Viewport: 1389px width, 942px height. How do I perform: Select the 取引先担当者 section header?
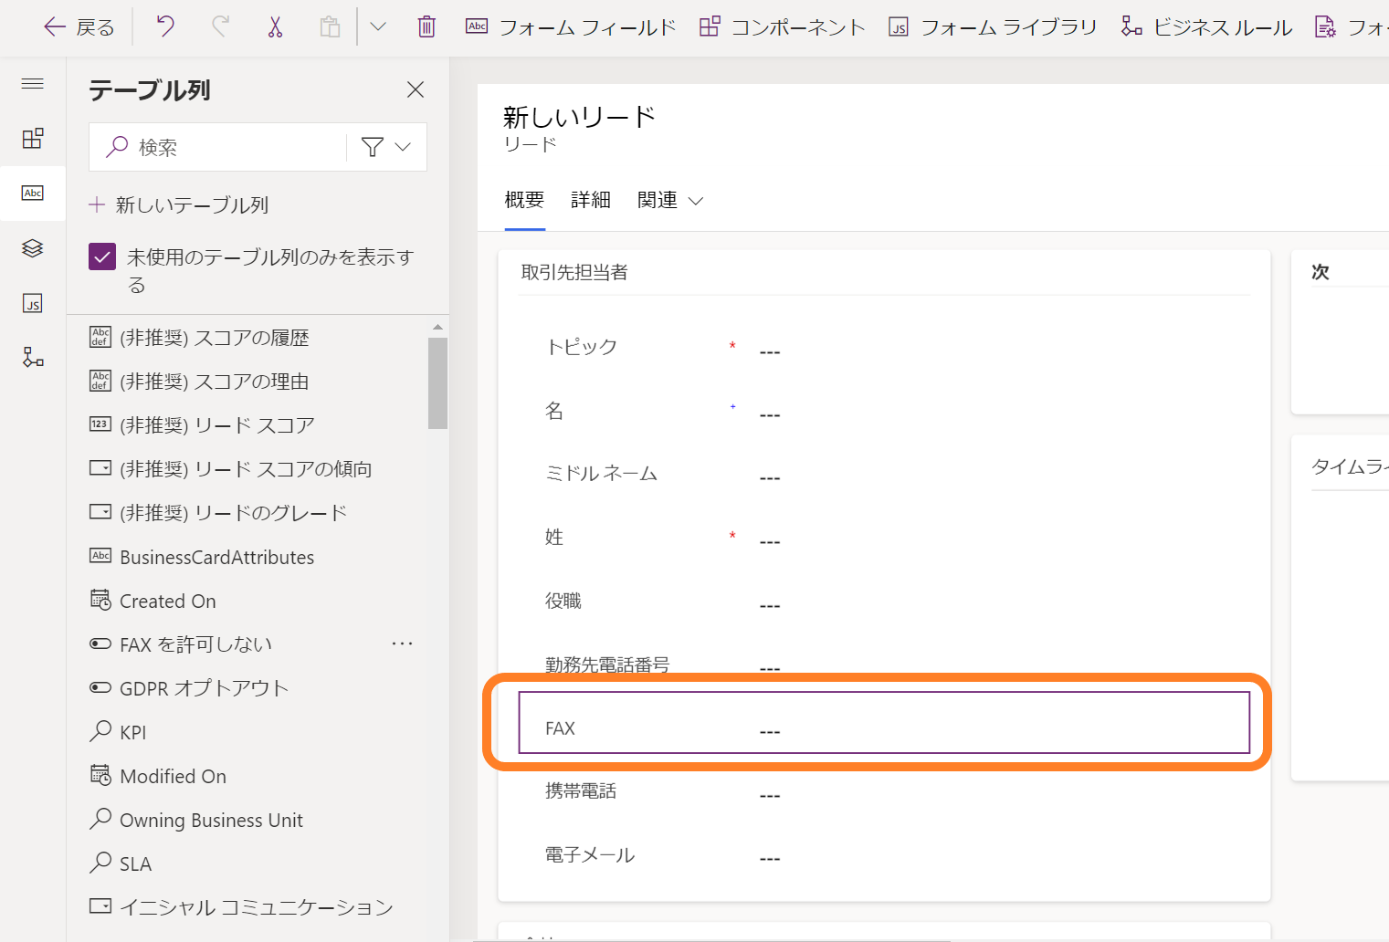point(574,272)
